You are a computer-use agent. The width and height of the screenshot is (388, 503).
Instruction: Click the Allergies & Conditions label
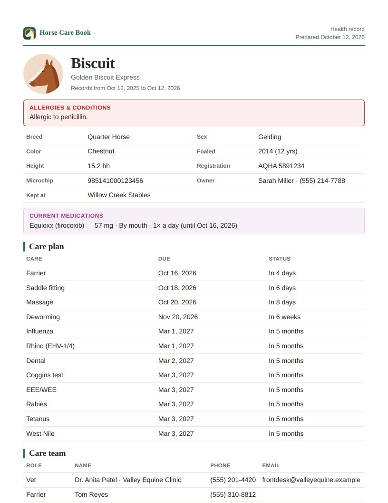tap(70, 108)
